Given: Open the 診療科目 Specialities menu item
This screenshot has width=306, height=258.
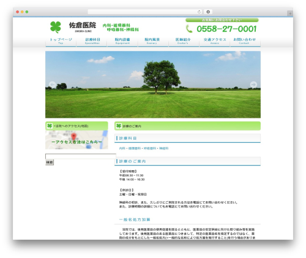Looking at the screenshot, I should coord(92,41).
